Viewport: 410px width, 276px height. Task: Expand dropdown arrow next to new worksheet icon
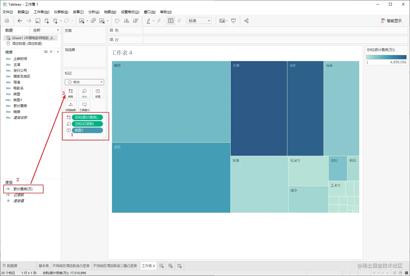[x=87, y=21]
